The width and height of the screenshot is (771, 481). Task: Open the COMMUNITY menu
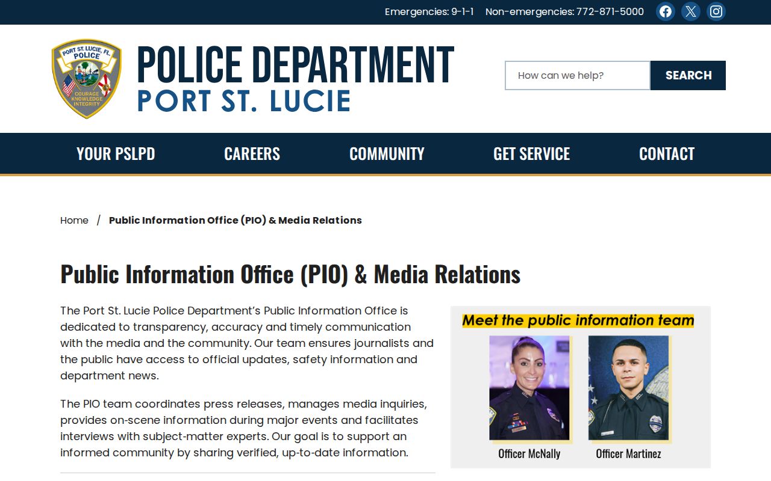(x=387, y=154)
